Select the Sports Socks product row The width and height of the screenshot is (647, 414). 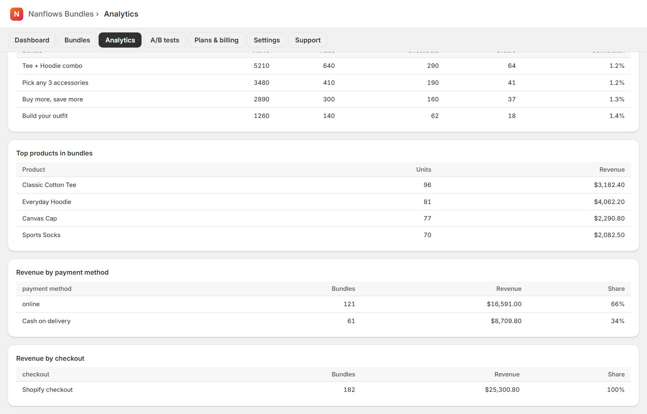pos(323,235)
